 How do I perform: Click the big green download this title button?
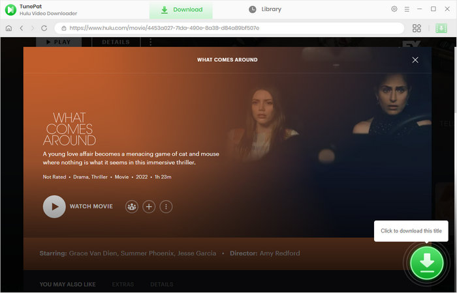pos(427,263)
